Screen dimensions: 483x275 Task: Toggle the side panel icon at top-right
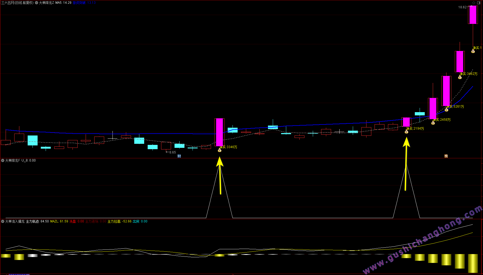click(479, 3)
